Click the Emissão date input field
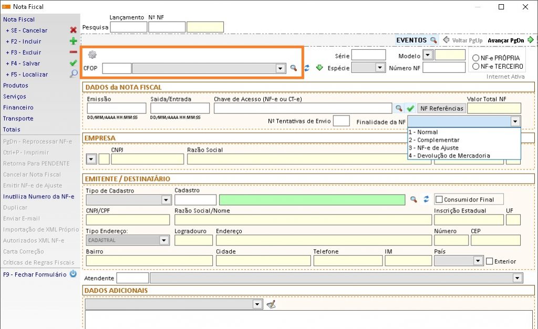This screenshot has height=329, width=538. [116, 109]
